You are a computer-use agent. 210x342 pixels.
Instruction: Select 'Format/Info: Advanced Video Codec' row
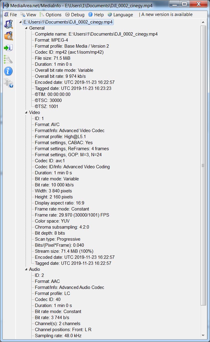coord(69,131)
